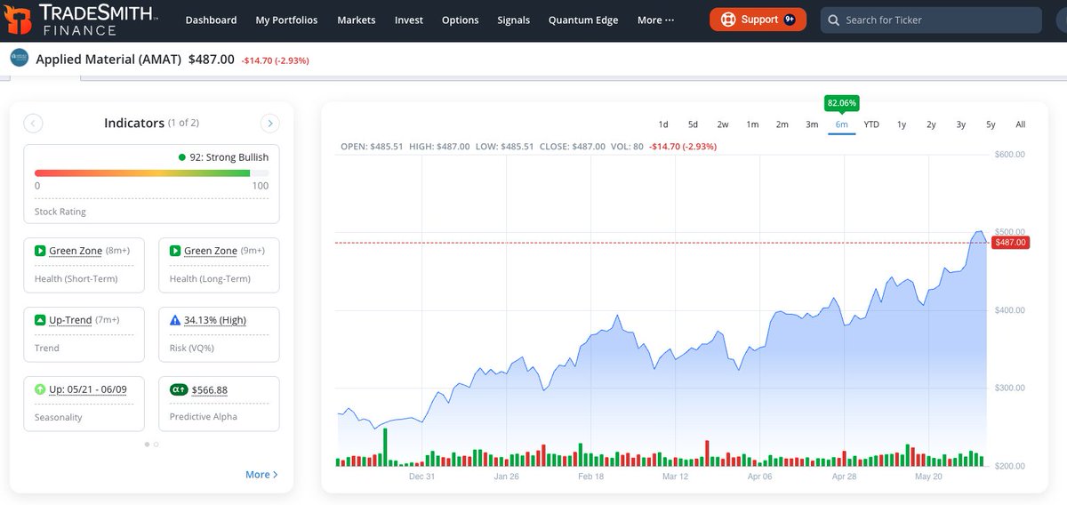Click the $487.00 red price marker

(1009, 242)
